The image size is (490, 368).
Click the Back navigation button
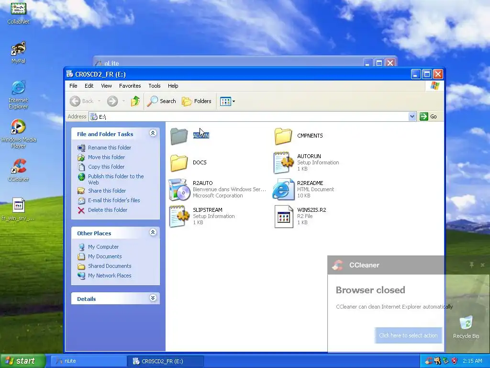pos(81,101)
